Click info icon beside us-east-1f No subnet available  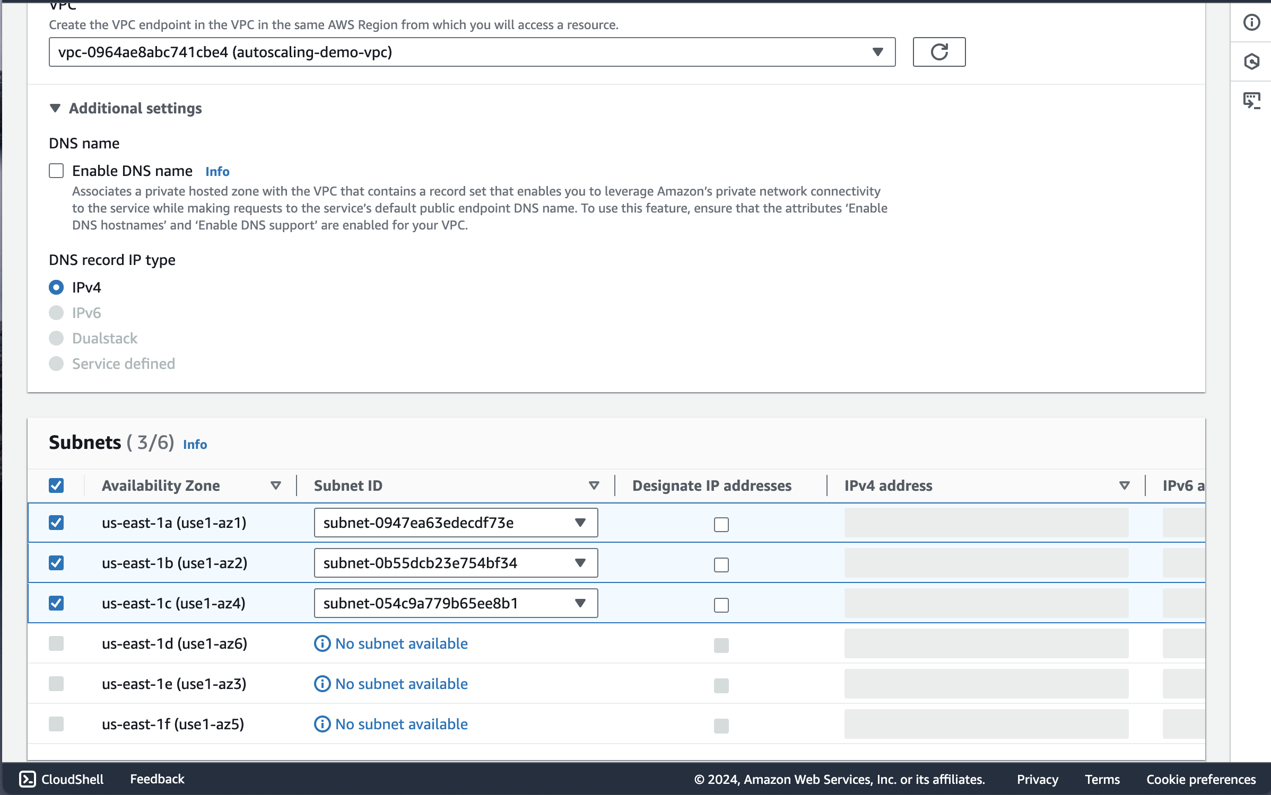click(322, 724)
